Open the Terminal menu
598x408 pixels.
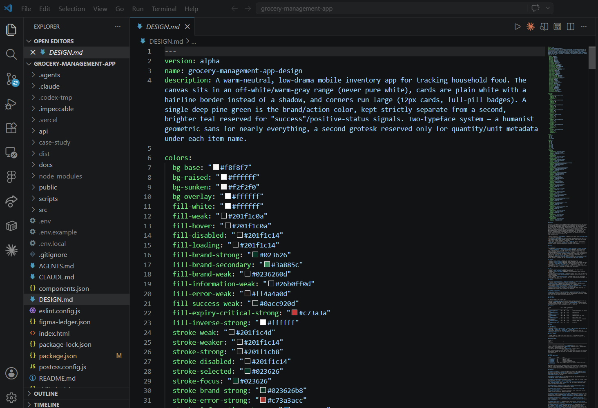tap(164, 9)
